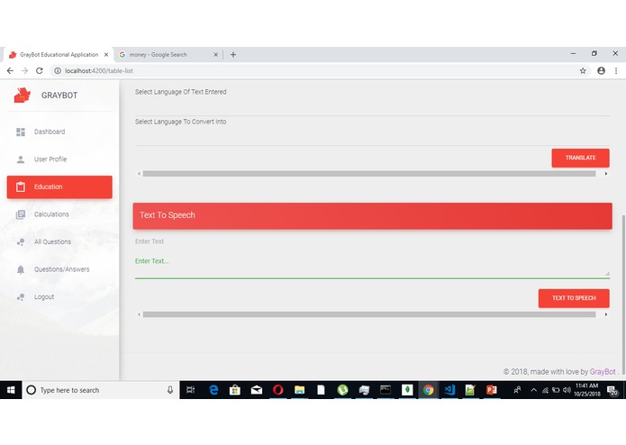The image size is (626, 445).
Task: Click the GRAYBOT brand title
Action: click(x=59, y=95)
